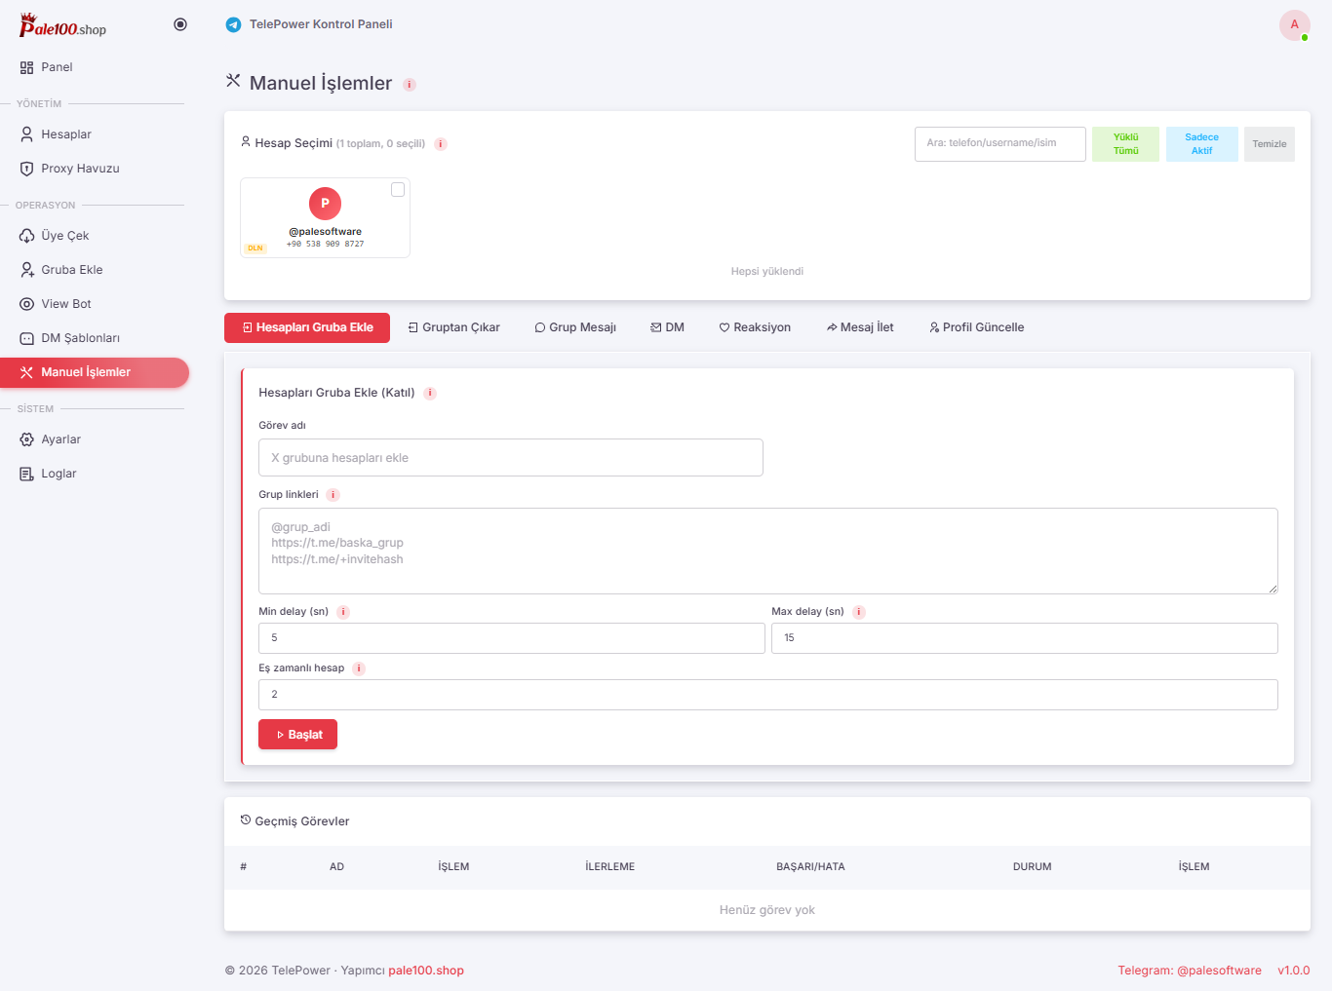Click the Pale100.shop logo
Viewport: 1332px width, 991px height.
[62, 25]
